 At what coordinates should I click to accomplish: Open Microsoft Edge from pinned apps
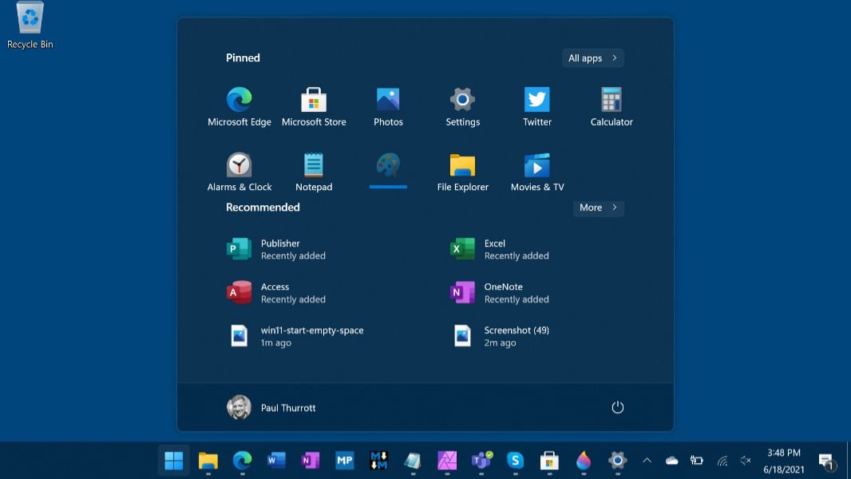pyautogui.click(x=239, y=106)
